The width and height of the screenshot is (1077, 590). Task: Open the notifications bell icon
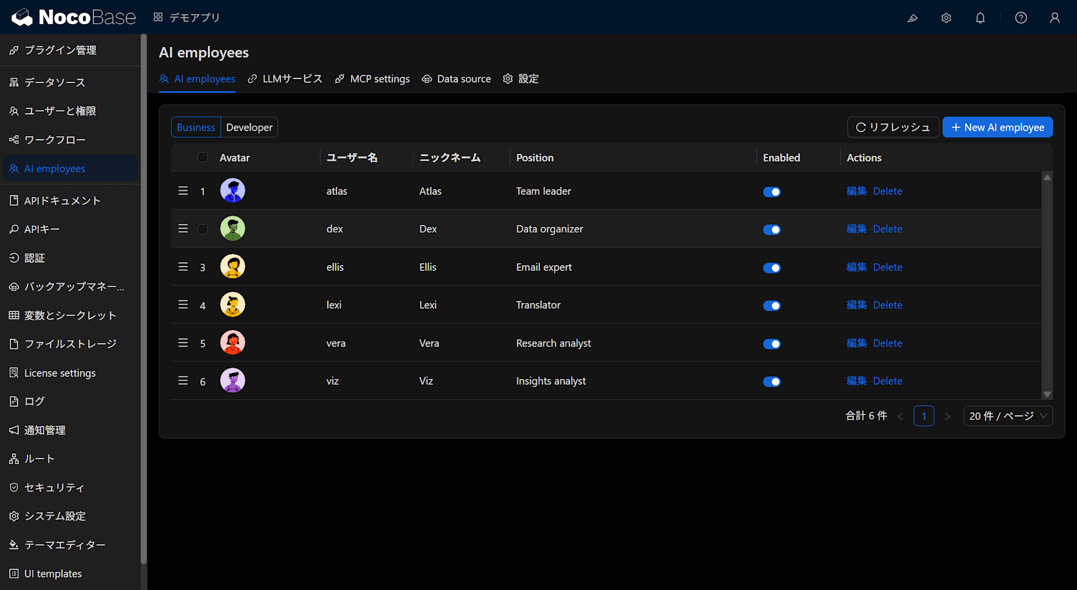980,18
